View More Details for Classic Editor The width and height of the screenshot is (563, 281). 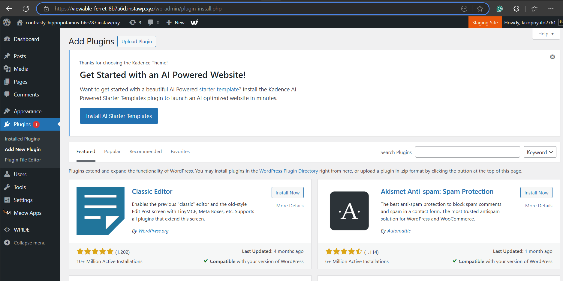point(290,206)
